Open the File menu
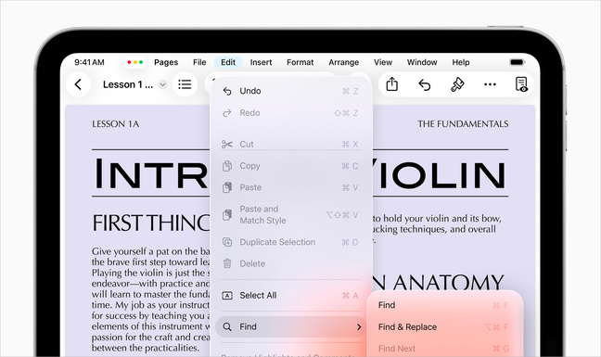Screen dimensions: 601x357 [x=199, y=62]
